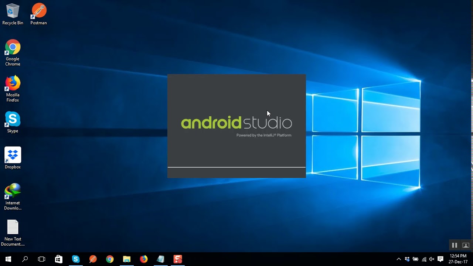Screen dimensions: 473x266
Task: Select the Skype desktop shortcut
Action: [x=13, y=122]
